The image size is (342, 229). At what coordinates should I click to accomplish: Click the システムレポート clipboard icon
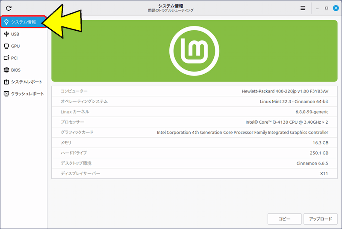point(6,82)
